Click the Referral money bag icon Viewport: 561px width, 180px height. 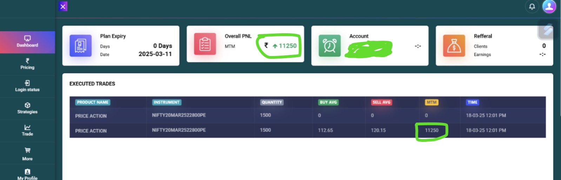click(454, 46)
